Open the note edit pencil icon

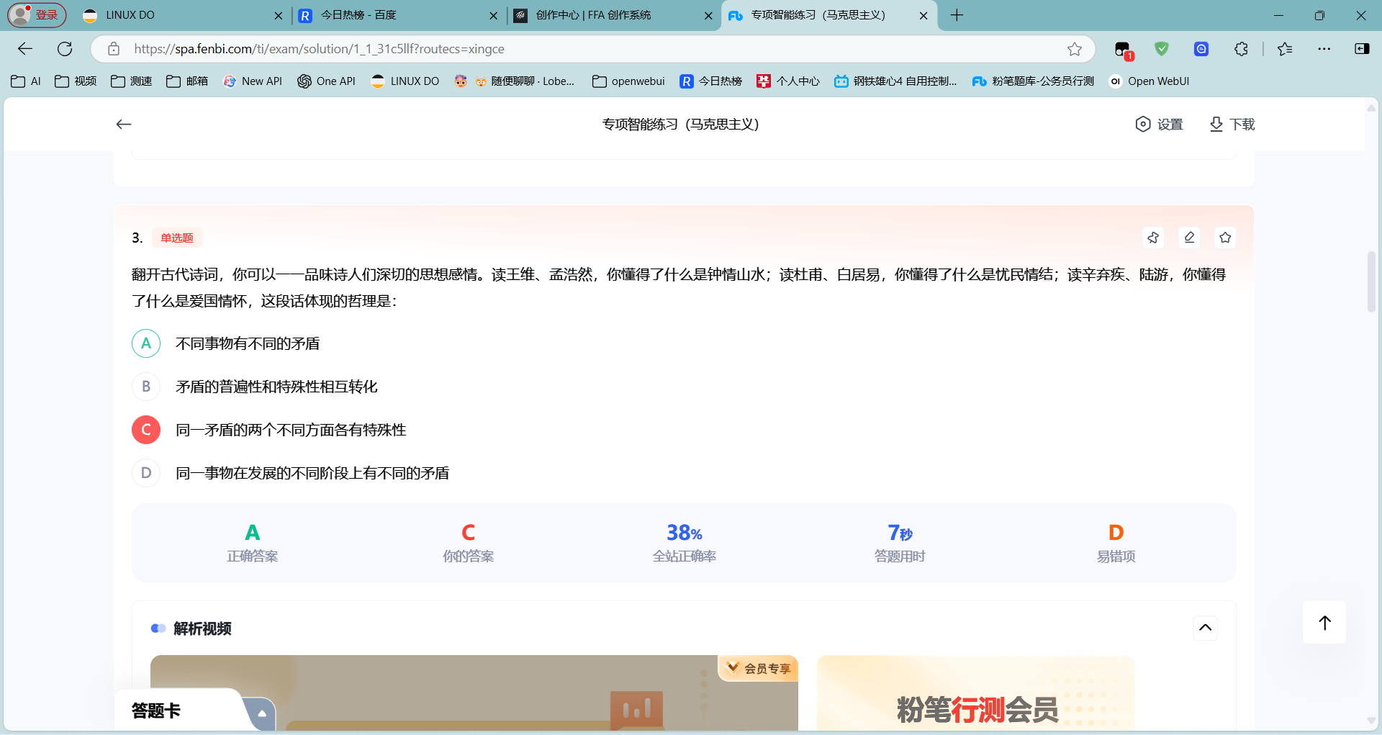(1189, 238)
